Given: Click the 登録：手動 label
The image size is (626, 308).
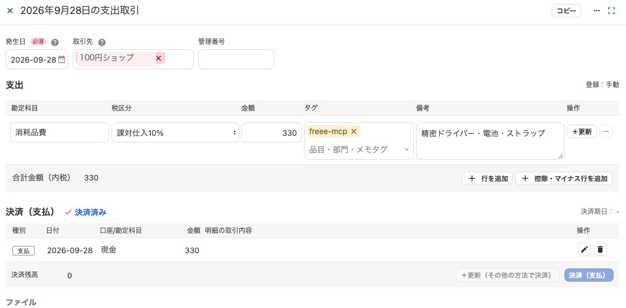Looking at the screenshot, I should pos(602,84).
